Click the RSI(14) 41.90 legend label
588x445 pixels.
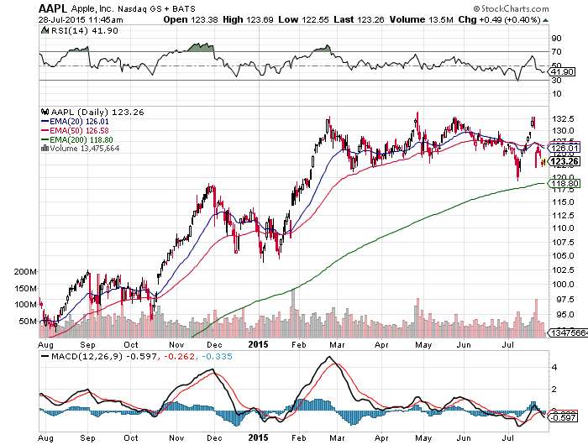84,31
